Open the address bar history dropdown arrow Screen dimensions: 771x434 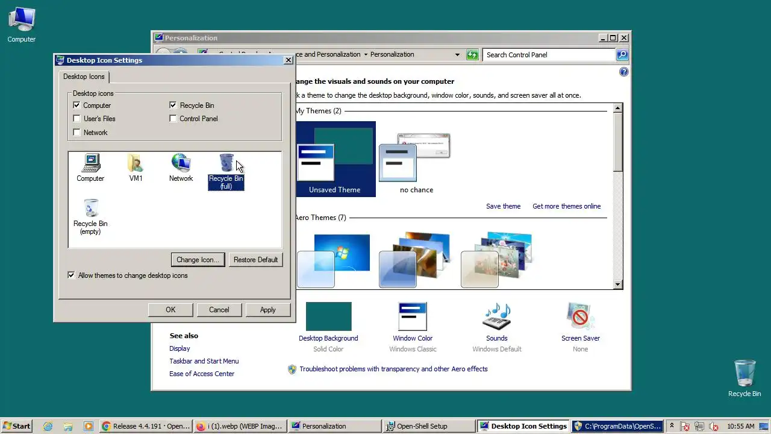457,55
